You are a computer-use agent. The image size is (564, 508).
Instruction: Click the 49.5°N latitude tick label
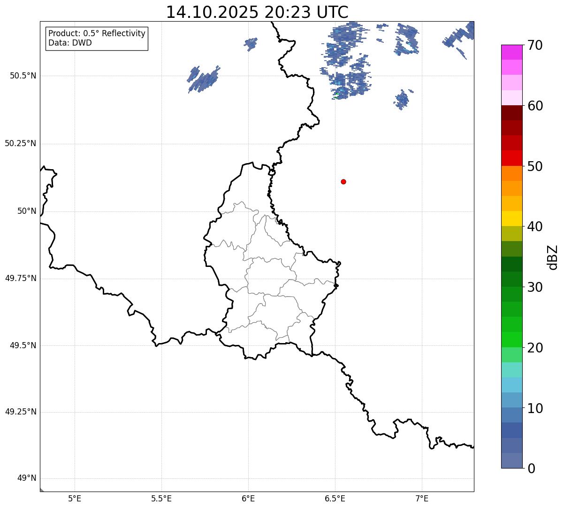[23, 345]
